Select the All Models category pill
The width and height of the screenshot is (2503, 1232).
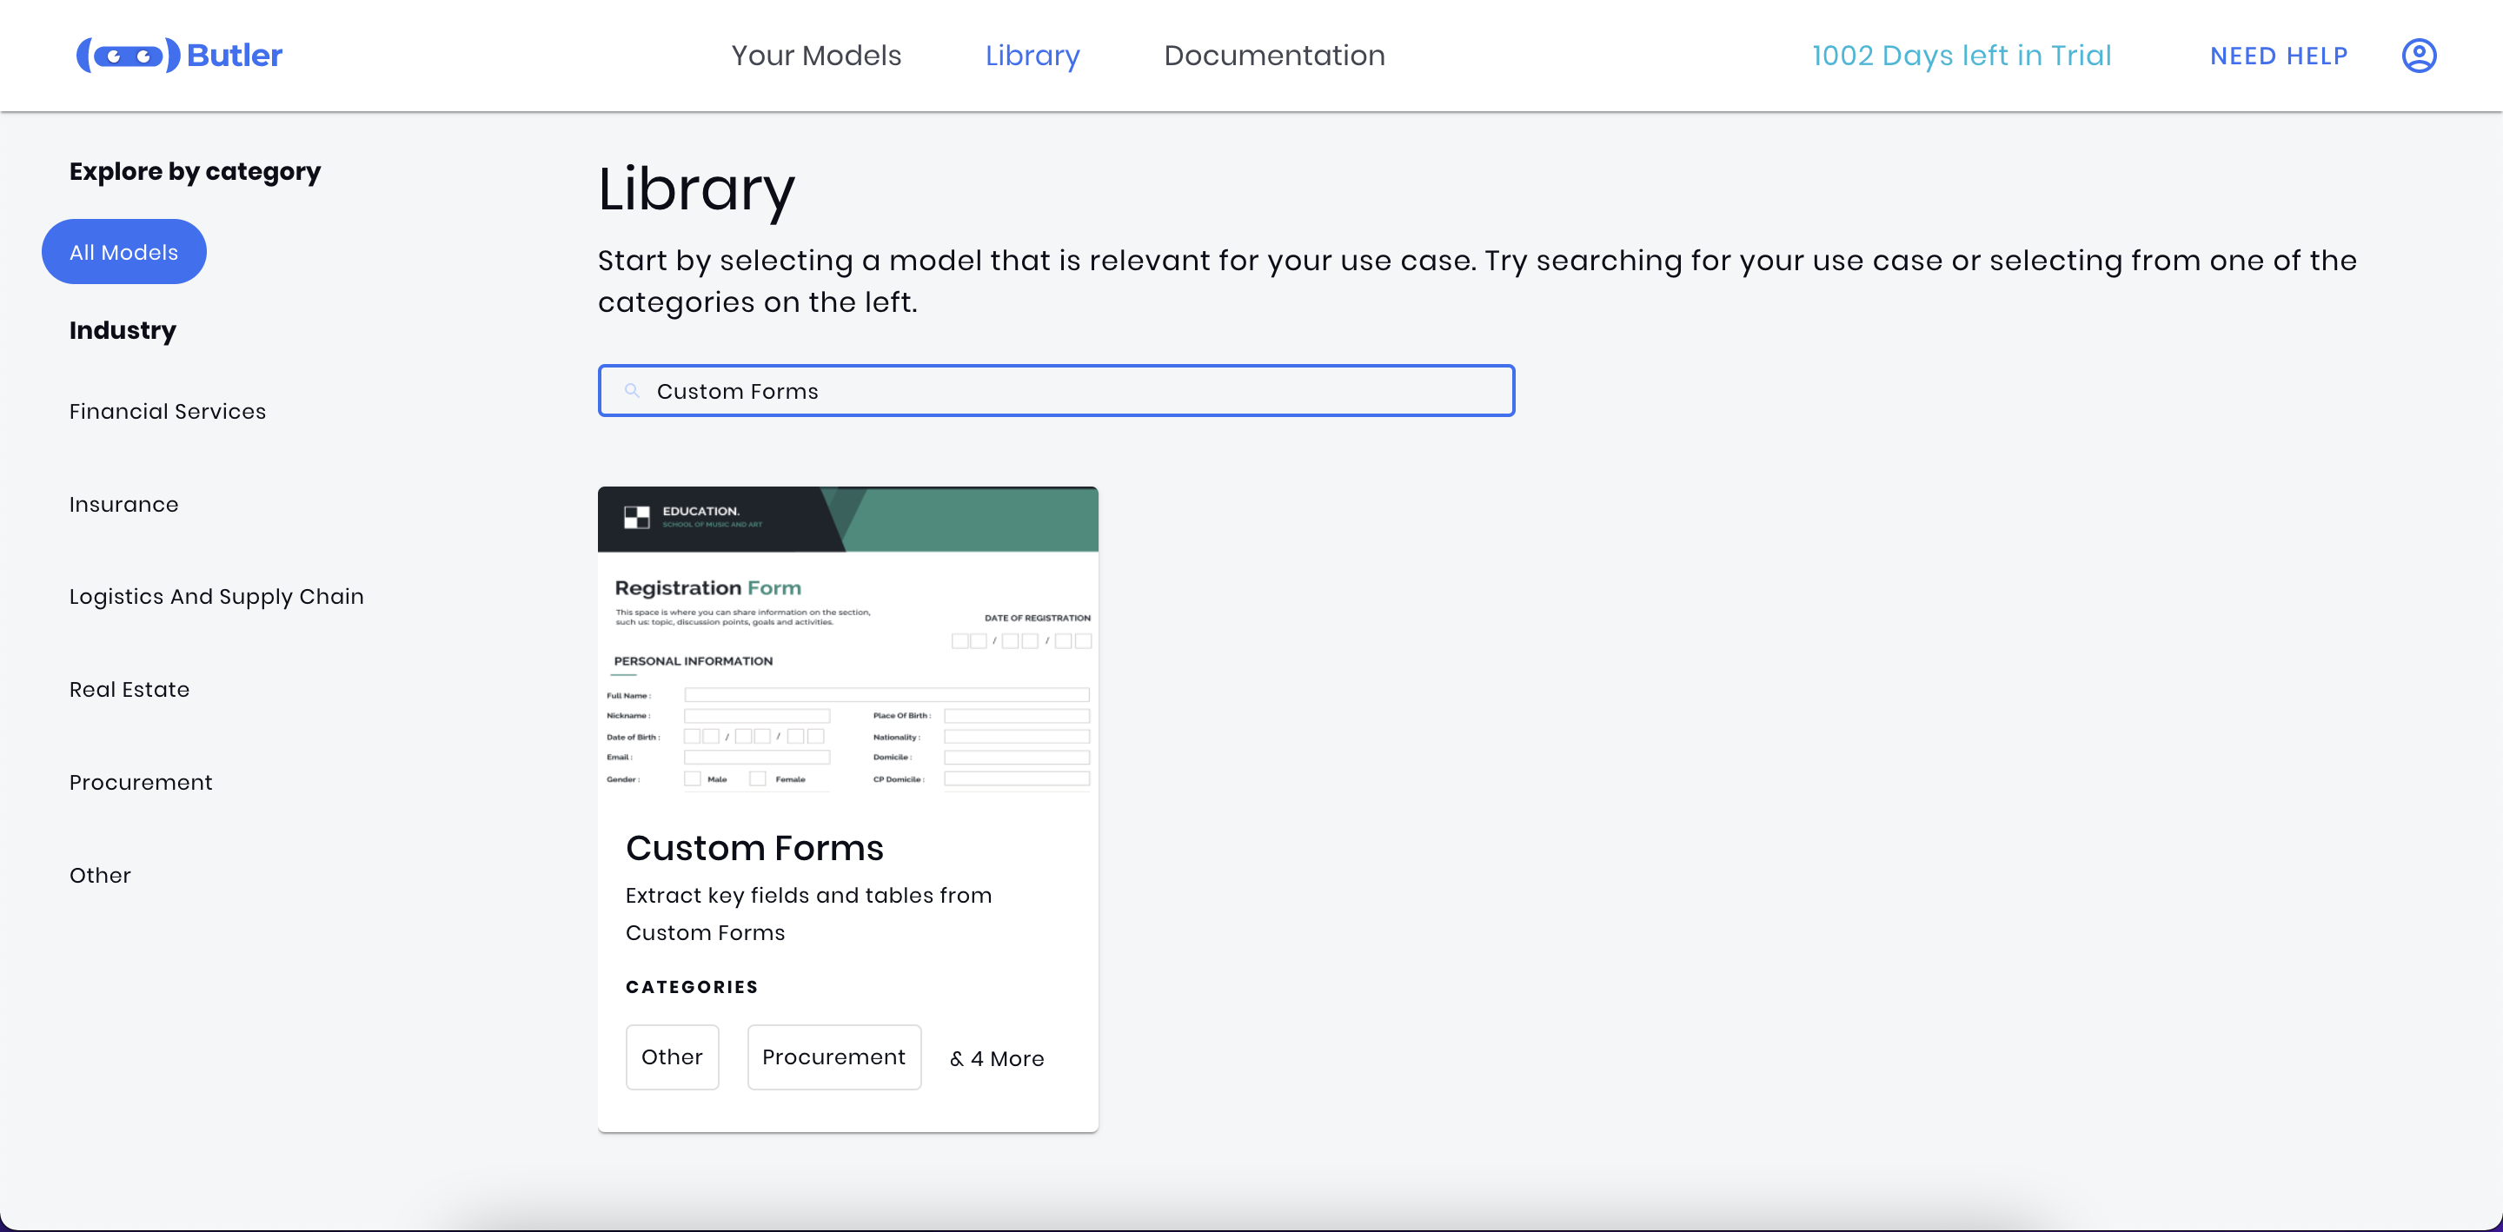[x=123, y=252]
